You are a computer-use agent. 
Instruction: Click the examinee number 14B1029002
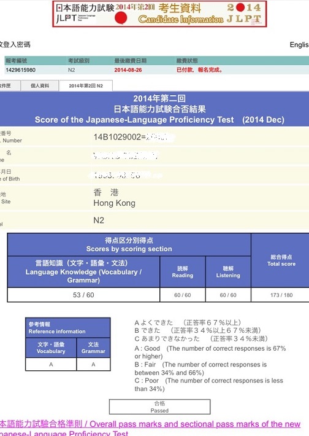point(120,137)
